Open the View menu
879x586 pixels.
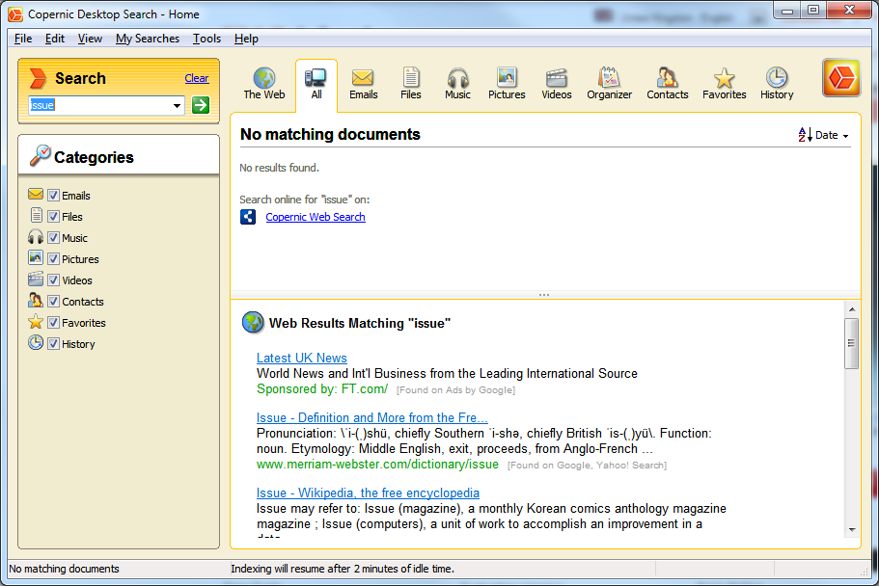coord(90,39)
